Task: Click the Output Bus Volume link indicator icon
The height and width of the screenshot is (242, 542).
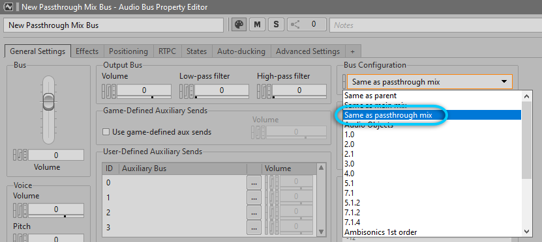Action: click(x=109, y=90)
